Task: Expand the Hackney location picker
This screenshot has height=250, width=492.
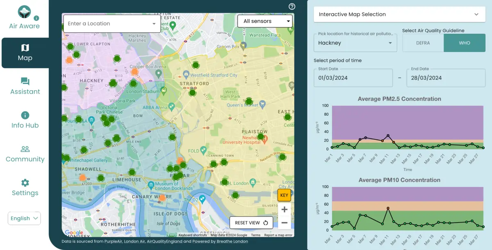Action: click(x=355, y=42)
